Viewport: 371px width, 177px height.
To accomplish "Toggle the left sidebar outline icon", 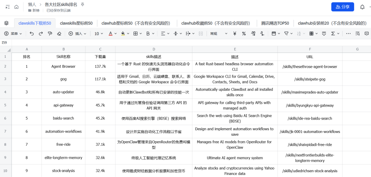I will click(x=7, y=7).
